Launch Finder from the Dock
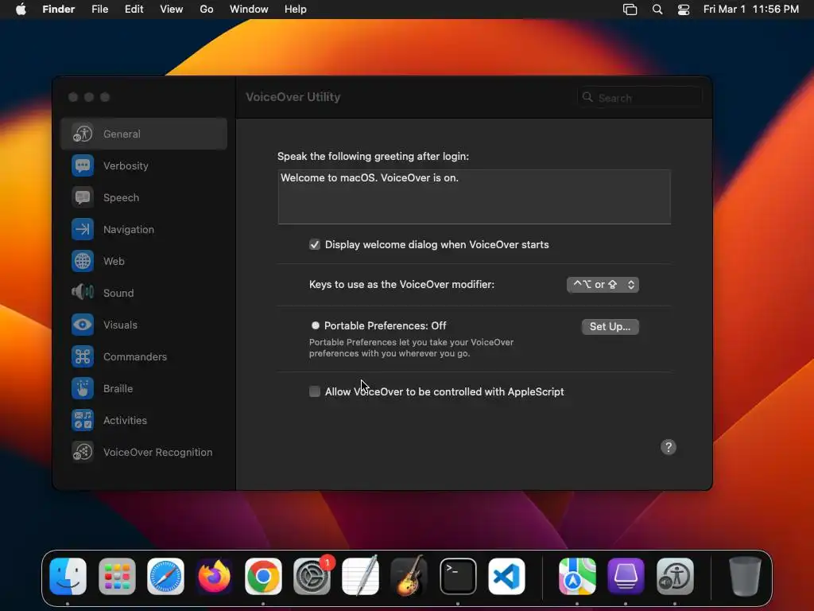814x611 pixels. click(x=68, y=576)
